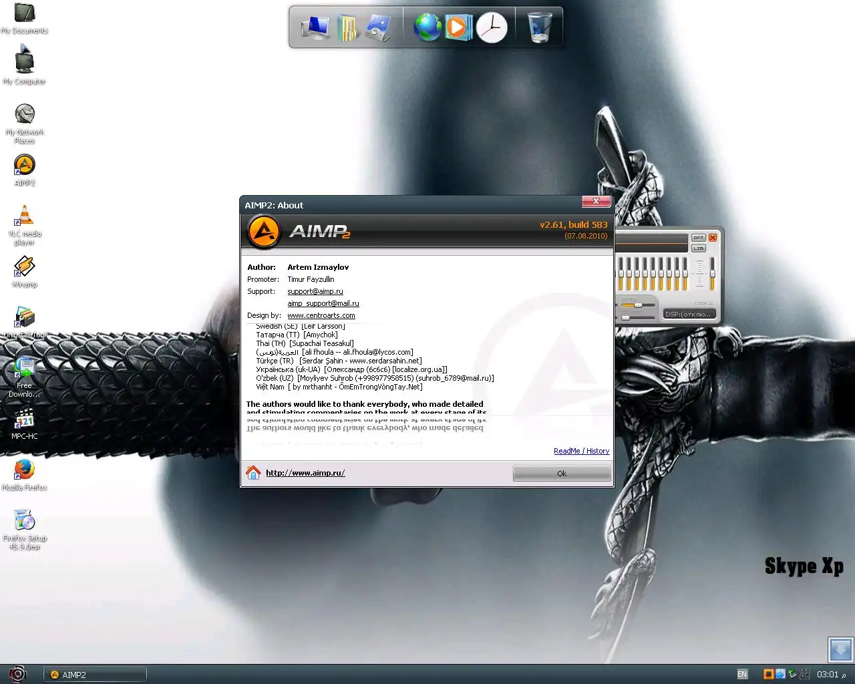Toggle the equalizer OFF button
This screenshot has height=684, width=855.
[698, 238]
